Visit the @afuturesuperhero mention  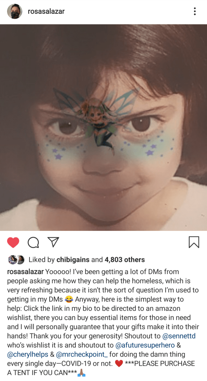tap(145, 345)
